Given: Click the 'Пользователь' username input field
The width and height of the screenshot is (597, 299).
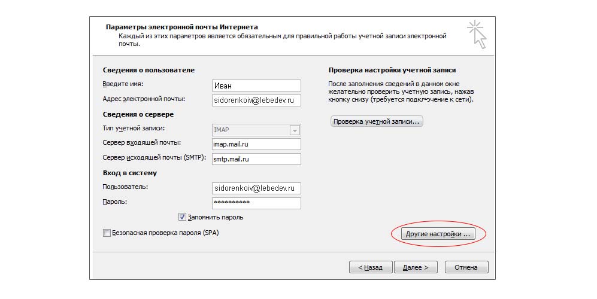Looking at the screenshot, I should tap(256, 188).
